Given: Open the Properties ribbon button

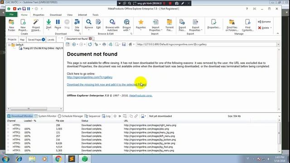Looking at the screenshot, I should coord(214,24).
